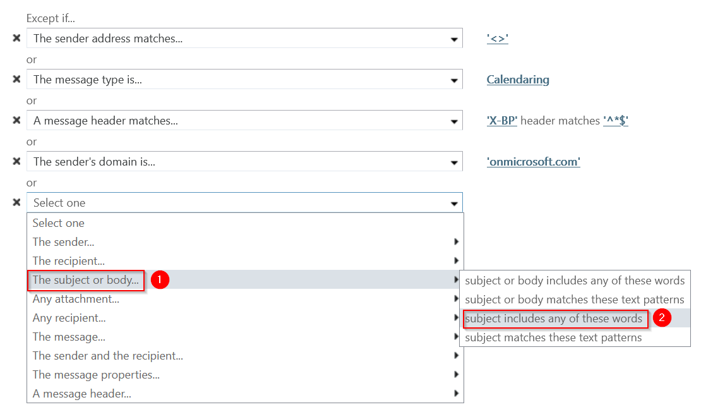The height and width of the screenshot is (419, 725).
Task: Edit the 'onmicrosoft.com' domain link
Action: click(534, 162)
